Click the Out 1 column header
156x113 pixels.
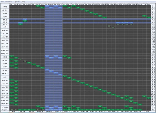[x=12, y=4]
